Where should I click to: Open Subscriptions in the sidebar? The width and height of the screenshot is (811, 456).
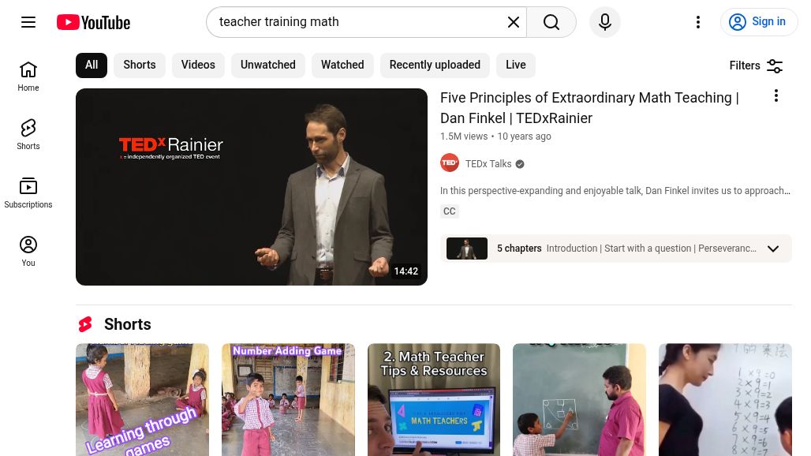[x=28, y=193]
